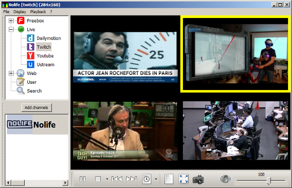
Task: Click the Nolife channel logo
Action: pyautogui.click(x=19, y=124)
